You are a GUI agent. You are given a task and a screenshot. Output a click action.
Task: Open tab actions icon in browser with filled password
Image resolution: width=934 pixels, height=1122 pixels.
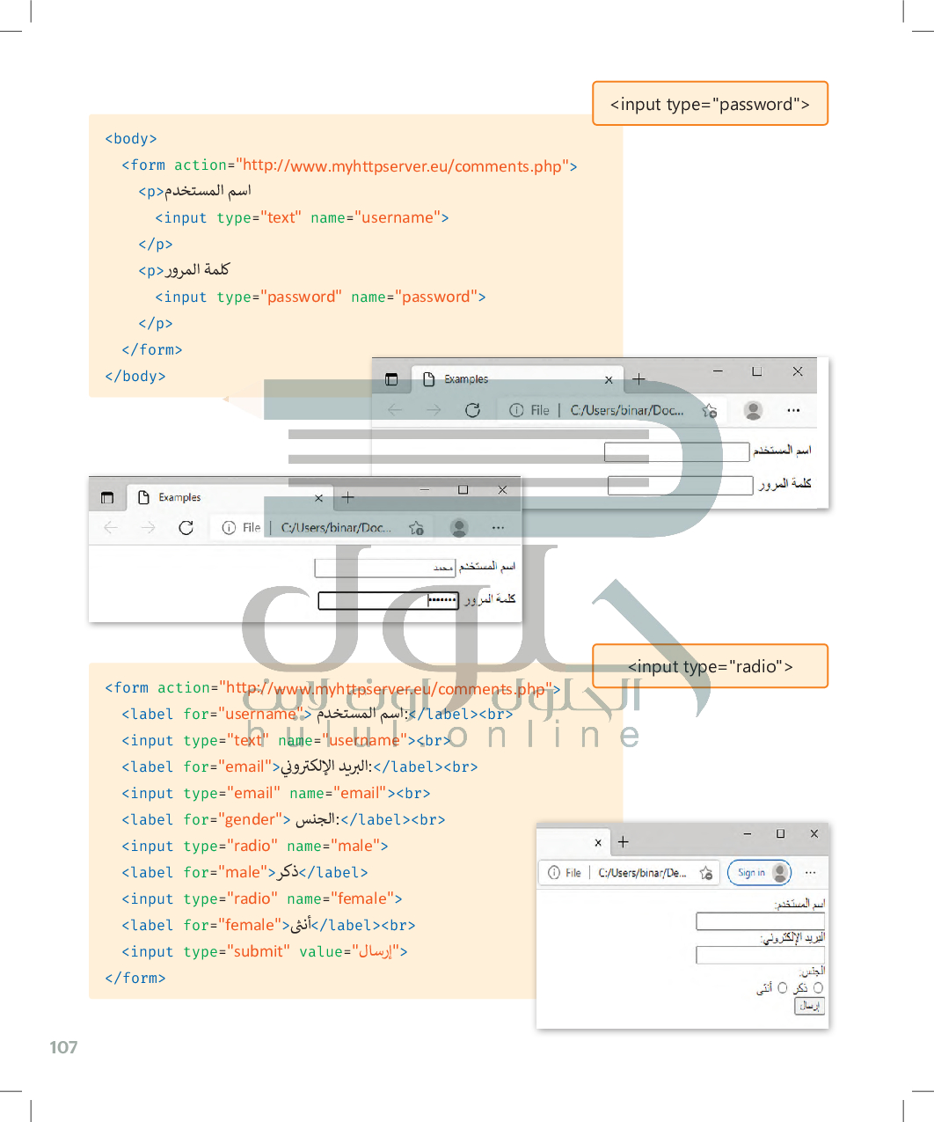(x=107, y=498)
